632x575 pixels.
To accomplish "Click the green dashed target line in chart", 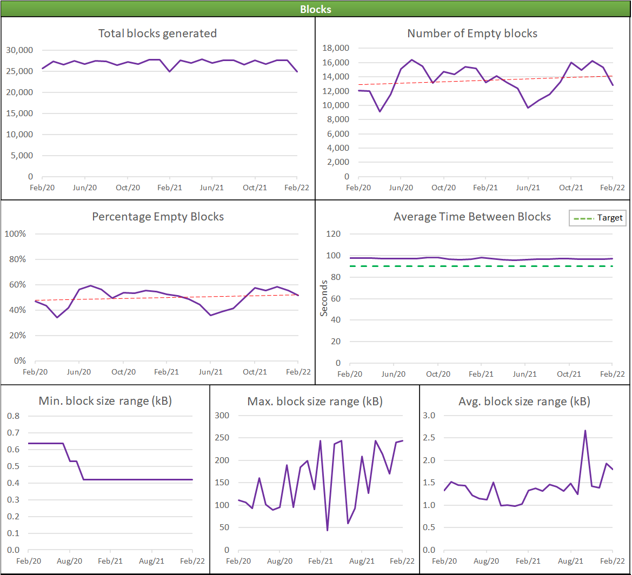I will 481,266.
